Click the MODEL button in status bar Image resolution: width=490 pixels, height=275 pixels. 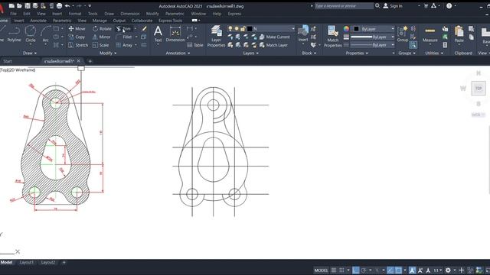pos(321,270)
